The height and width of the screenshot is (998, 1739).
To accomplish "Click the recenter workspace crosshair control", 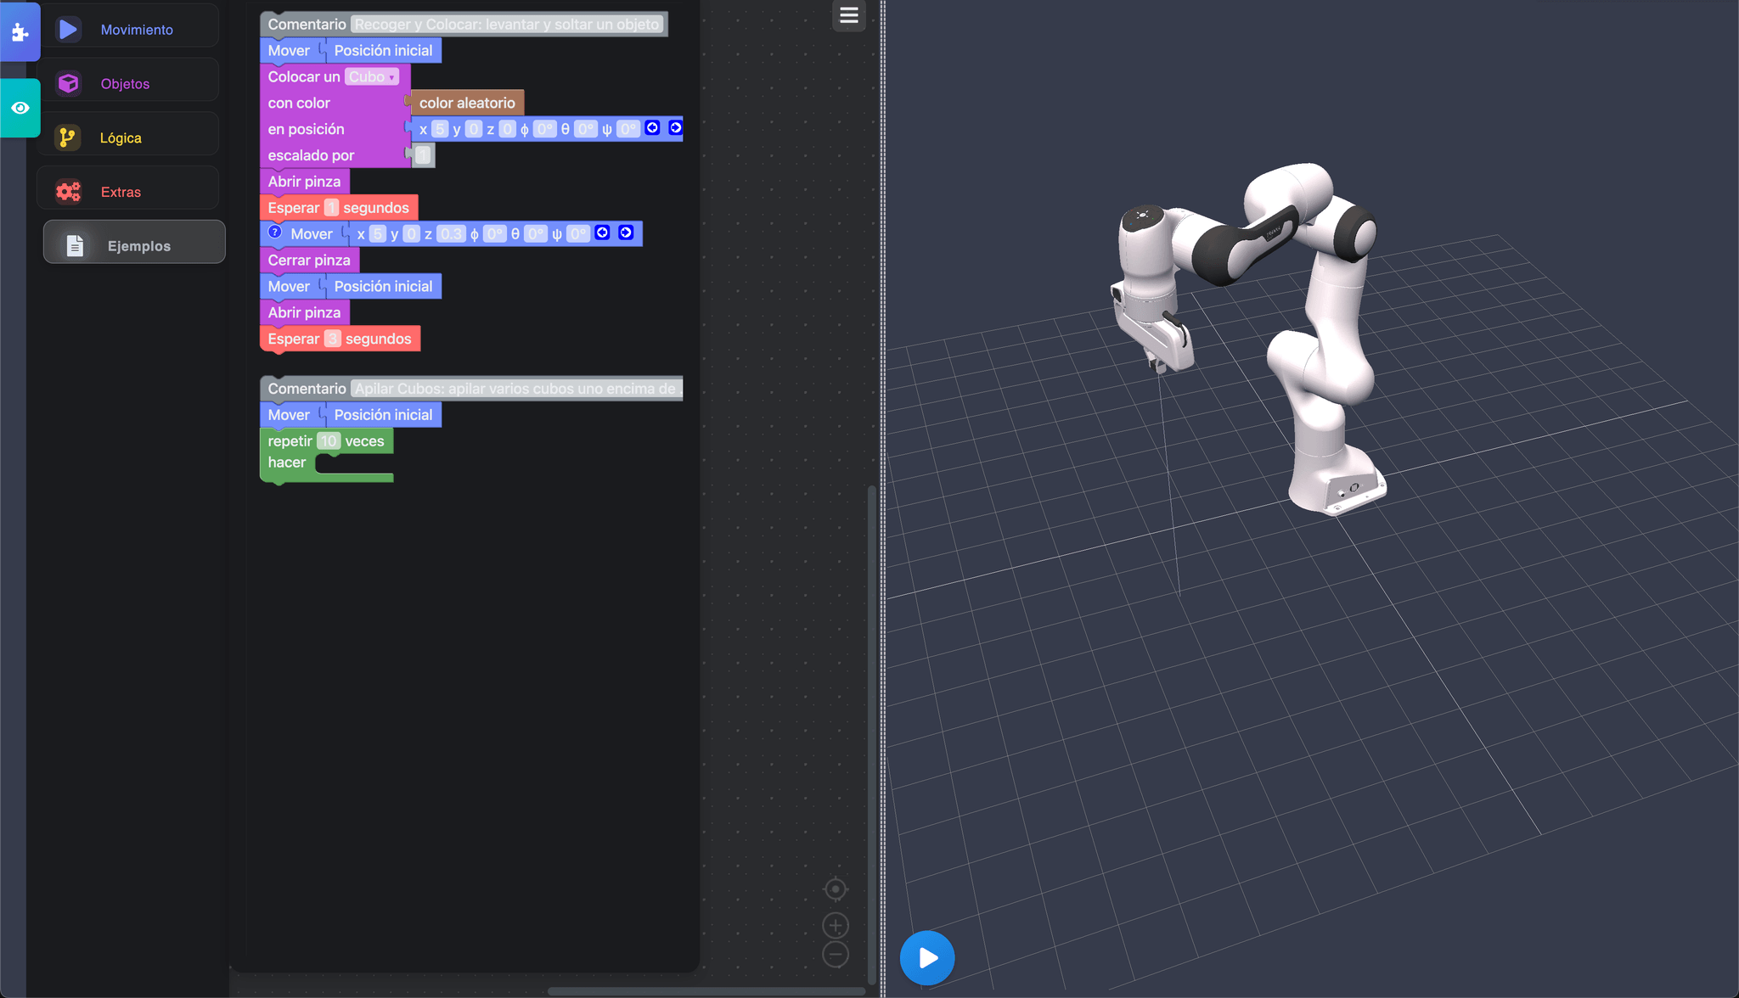I will (x=836, y=889).
